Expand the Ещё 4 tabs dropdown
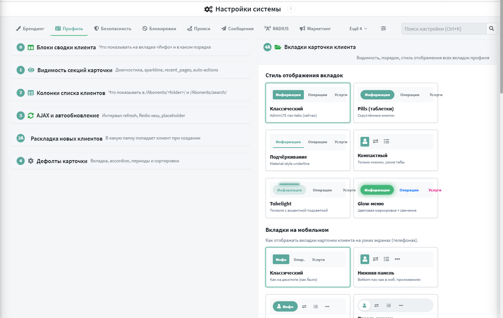503x318 pixels. click(358, 28)
